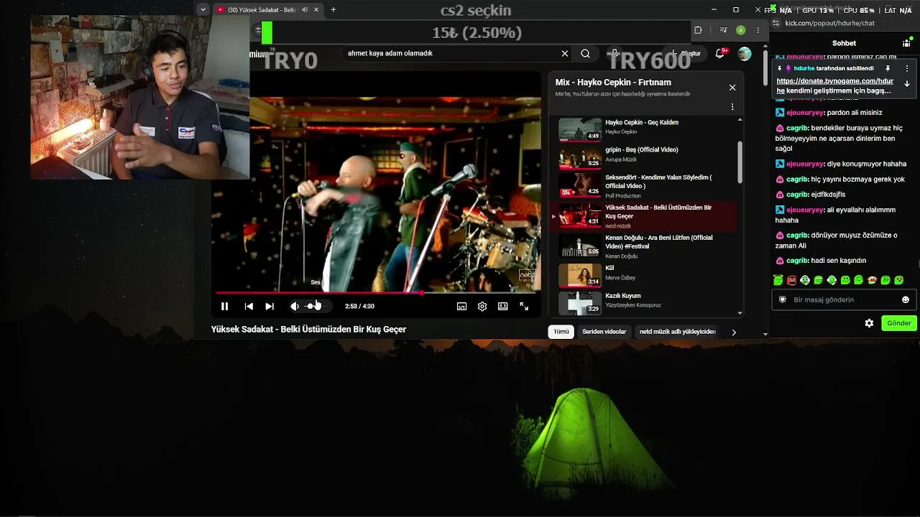Pause the YouTube video

[x=224, y=307]
